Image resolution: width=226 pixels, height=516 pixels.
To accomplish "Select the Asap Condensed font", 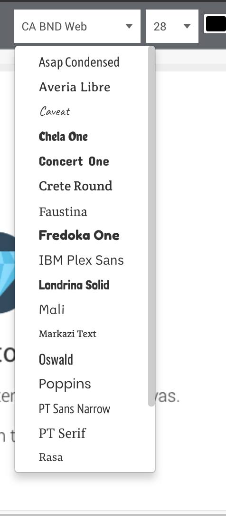I will coord(79,62).
